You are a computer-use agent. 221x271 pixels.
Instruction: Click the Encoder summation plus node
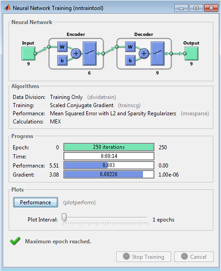[76, 54]
